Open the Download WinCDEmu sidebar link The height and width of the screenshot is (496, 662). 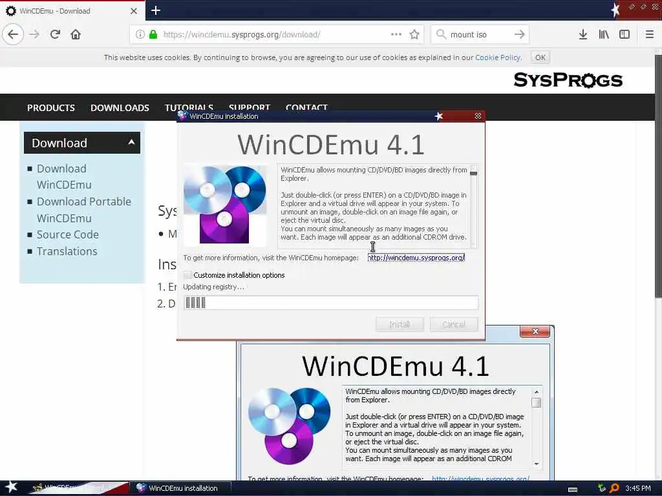pyautogui.click(x=64, y=177)
